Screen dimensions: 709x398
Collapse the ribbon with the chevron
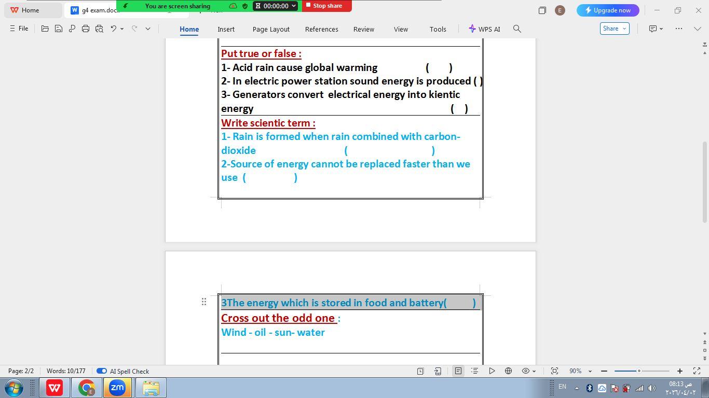coord(698,29)
